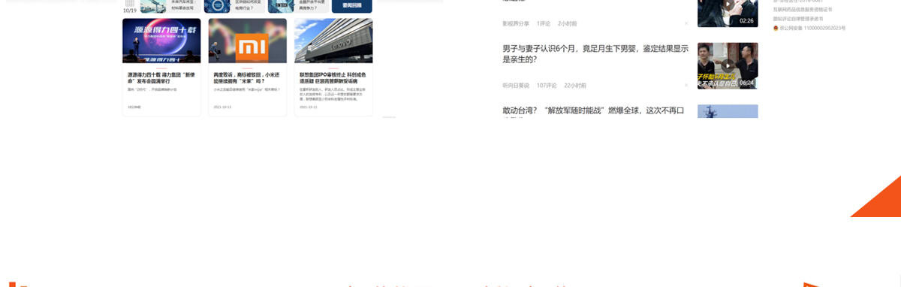This screenshot has height=287, width=901.
Task: Open the 源源得力四十载 event image
Action: (x=161, y=41)
